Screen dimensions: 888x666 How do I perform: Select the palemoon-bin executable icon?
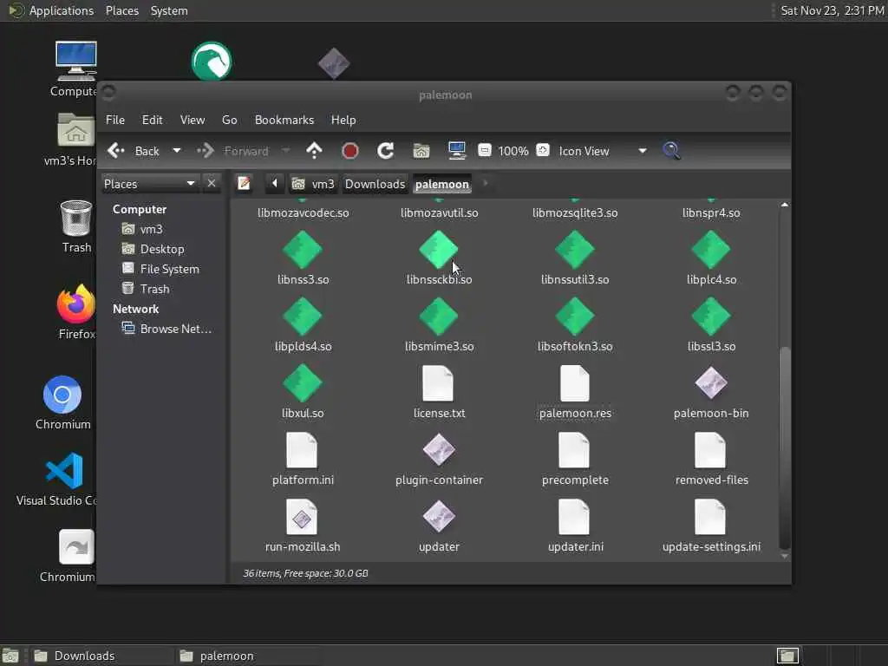[711, 382]
